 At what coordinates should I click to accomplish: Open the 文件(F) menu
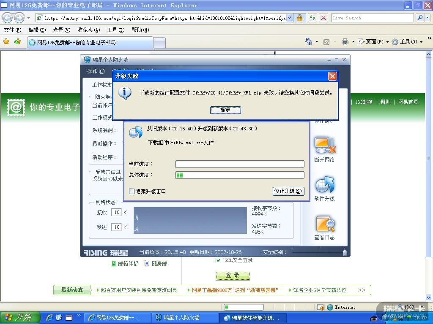(x=13, y=30)
